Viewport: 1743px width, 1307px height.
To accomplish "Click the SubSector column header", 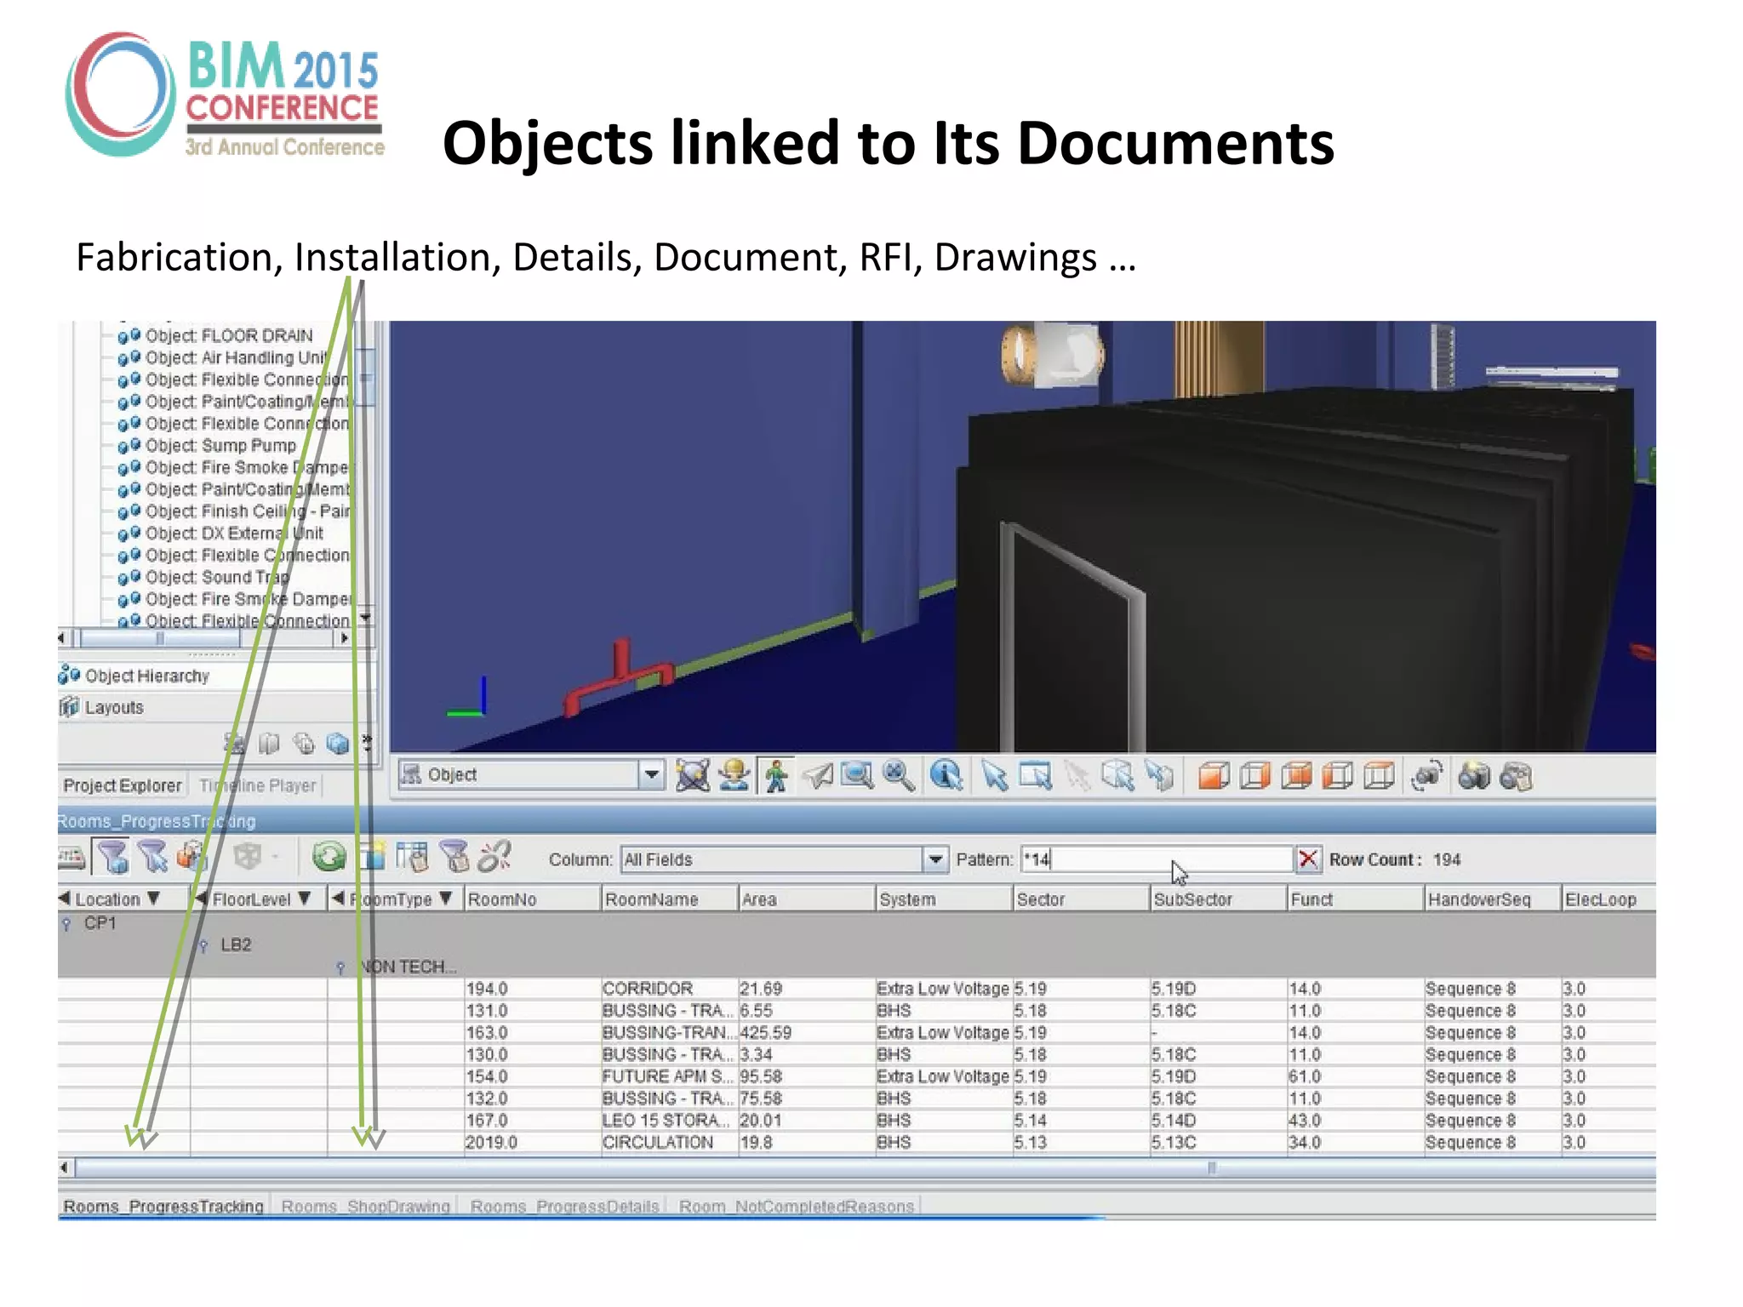I will (x=1218, y=899).
